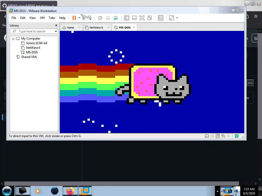
Task: Open the Firefox taskbar icon
Action: (x=70, y=191)
